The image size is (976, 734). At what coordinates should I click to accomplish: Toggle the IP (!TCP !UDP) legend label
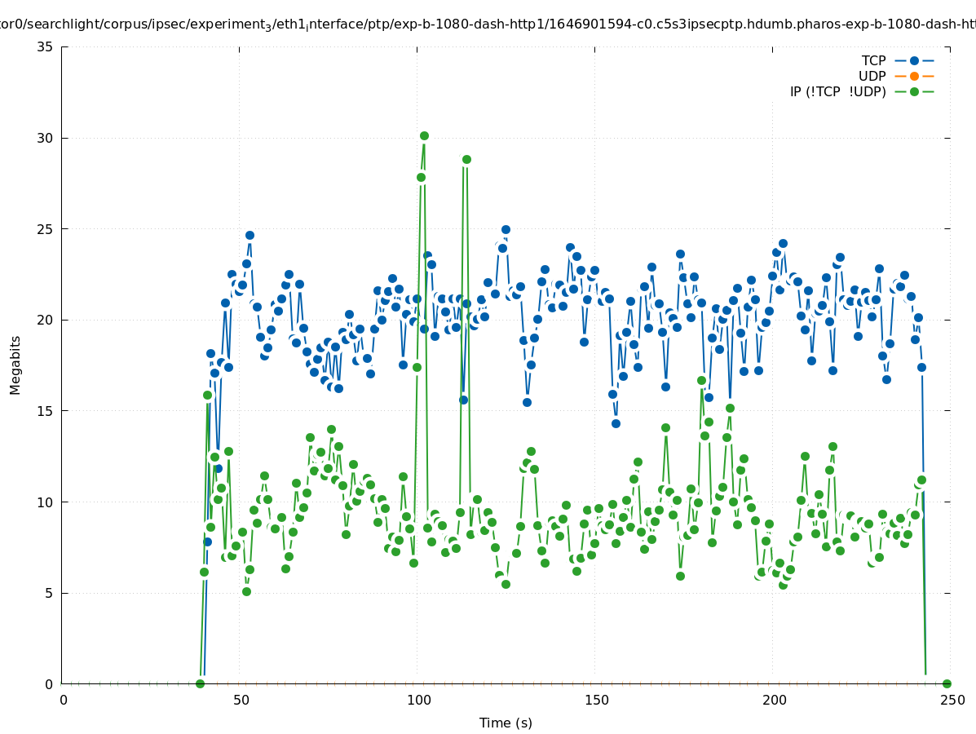click(837, 91)
